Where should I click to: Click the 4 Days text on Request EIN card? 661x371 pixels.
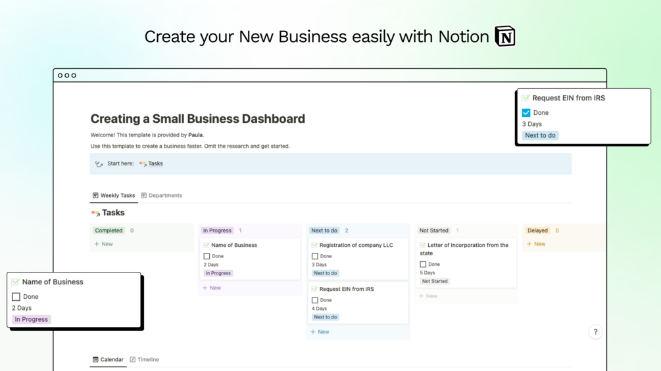click(319, 309)
